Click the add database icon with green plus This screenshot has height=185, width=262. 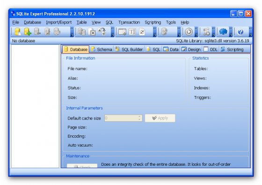pos(28,32)
